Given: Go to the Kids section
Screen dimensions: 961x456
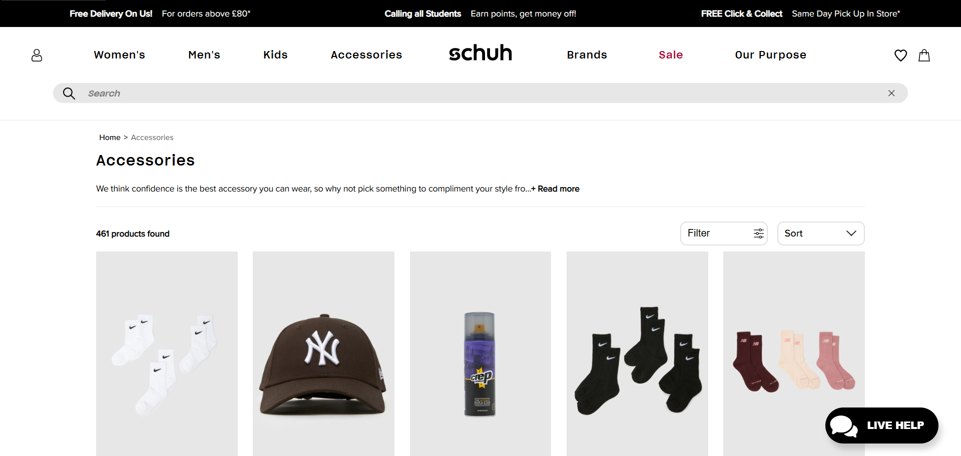Looking at the screenshot, I should click(x=276, y=55).
